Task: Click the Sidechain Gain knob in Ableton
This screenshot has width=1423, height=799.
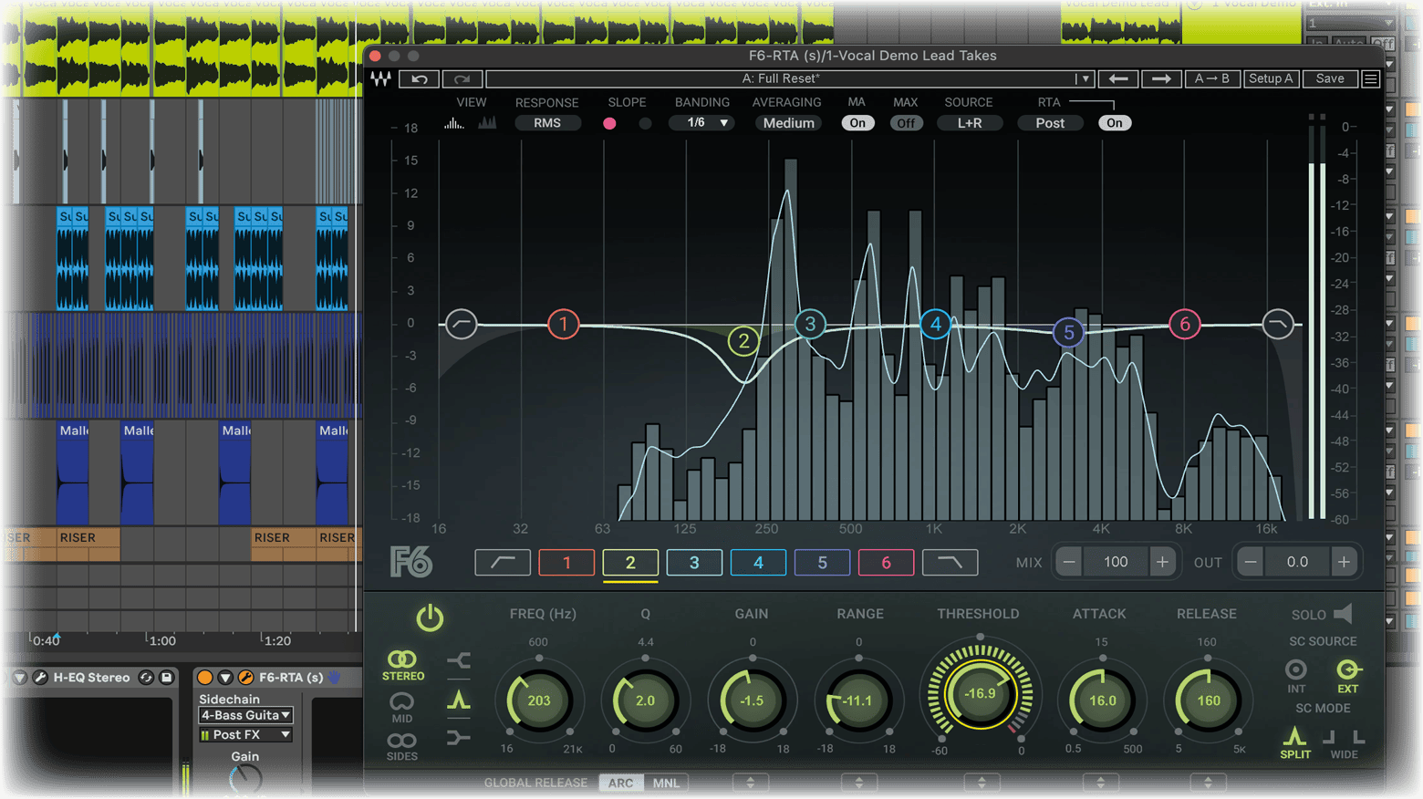Action: (245, 778)
